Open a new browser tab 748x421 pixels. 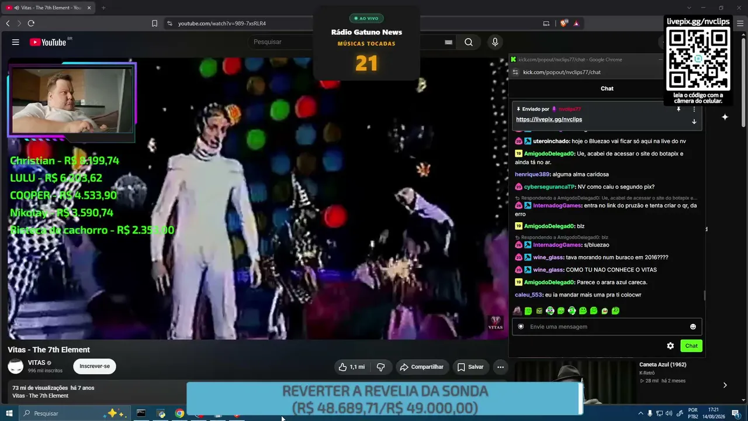(103, 8)
